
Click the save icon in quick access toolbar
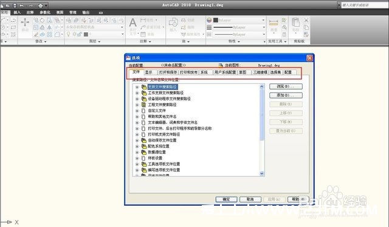click(15, 5)
